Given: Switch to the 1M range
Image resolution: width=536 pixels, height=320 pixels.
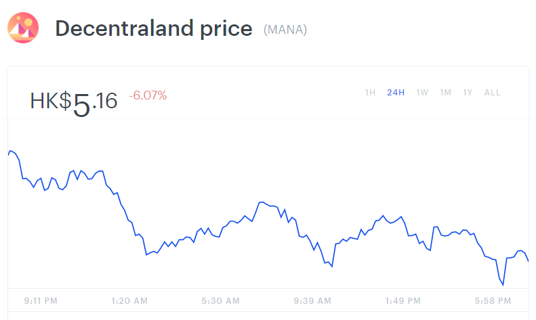Looking at the screenshot, I should click(445, 92).
